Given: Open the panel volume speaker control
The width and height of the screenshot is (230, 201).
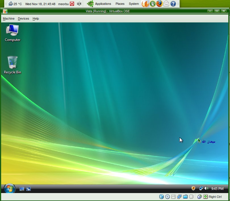Looking at the screenshot, I should click(79, 3).
